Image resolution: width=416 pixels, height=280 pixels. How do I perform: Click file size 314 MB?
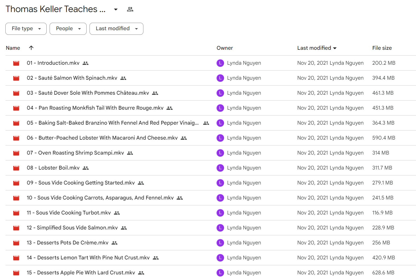tap(381, 153)
